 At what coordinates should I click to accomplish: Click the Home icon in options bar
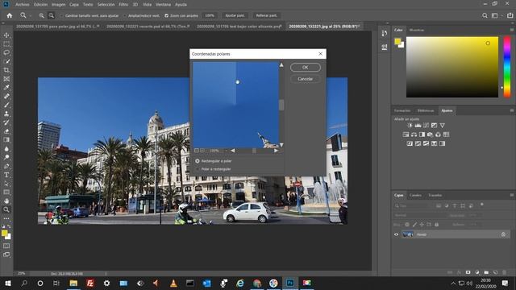click(x=10, y=15)
